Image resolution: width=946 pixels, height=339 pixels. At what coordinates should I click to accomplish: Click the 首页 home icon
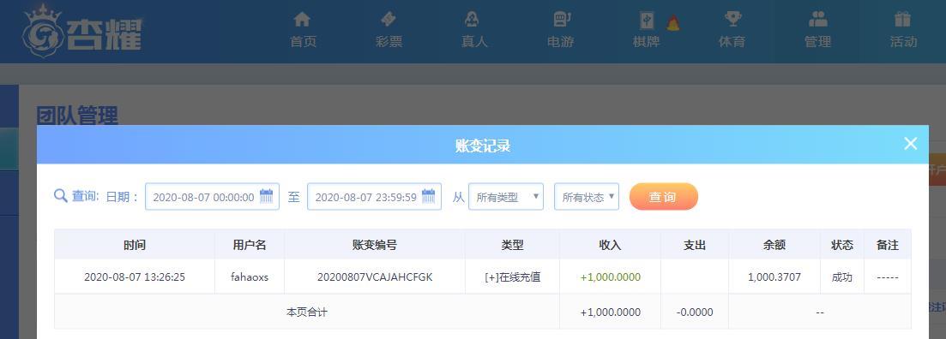(x=302, y=20)
